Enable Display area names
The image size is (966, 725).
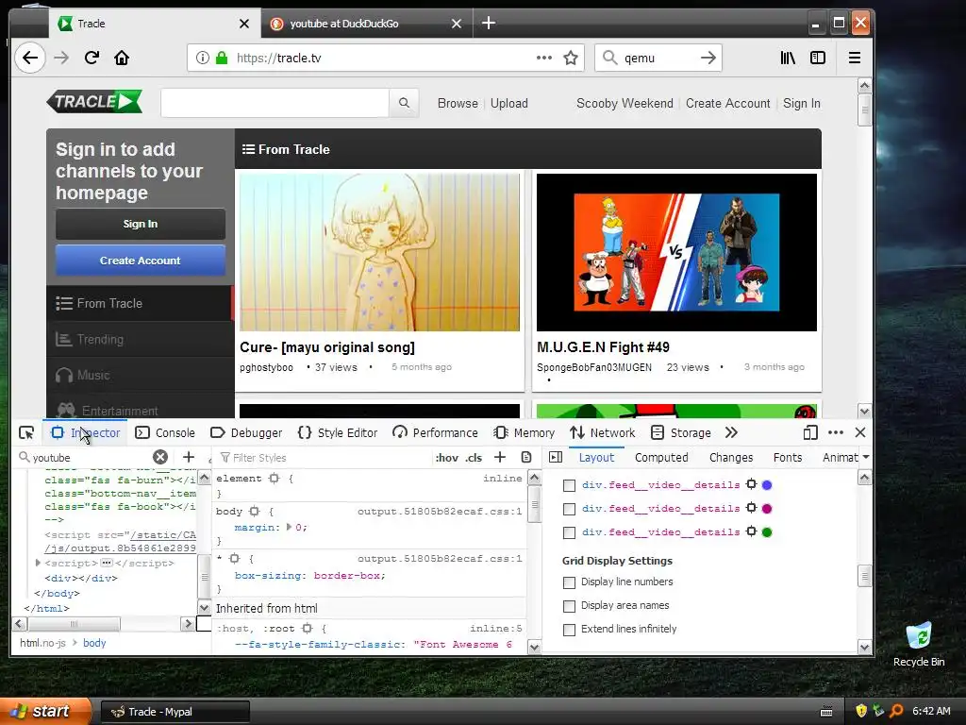point(569,606)
